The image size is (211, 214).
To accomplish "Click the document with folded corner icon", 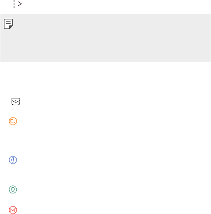I will (x=8, y=24).
